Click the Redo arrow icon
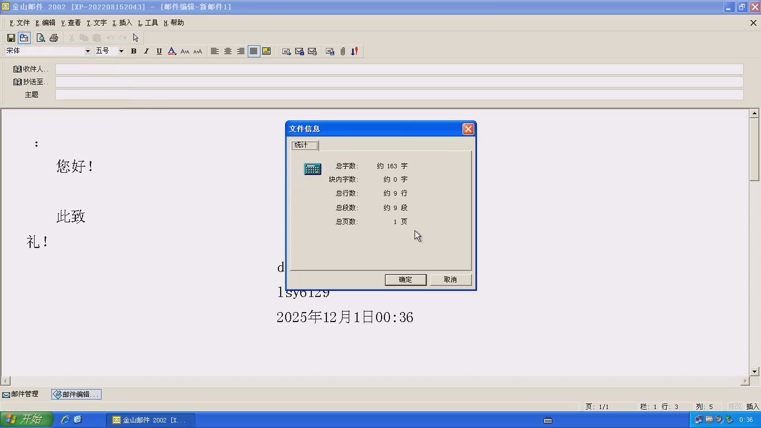 tap(123, 38)
